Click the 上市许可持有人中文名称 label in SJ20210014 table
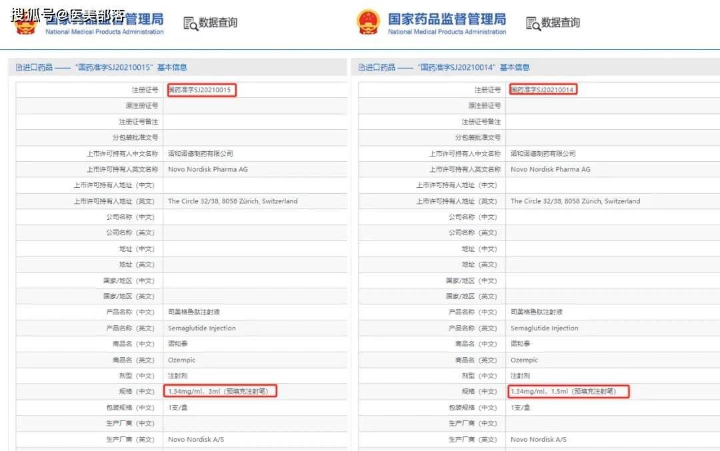720x451 pixels. [465, 154]
